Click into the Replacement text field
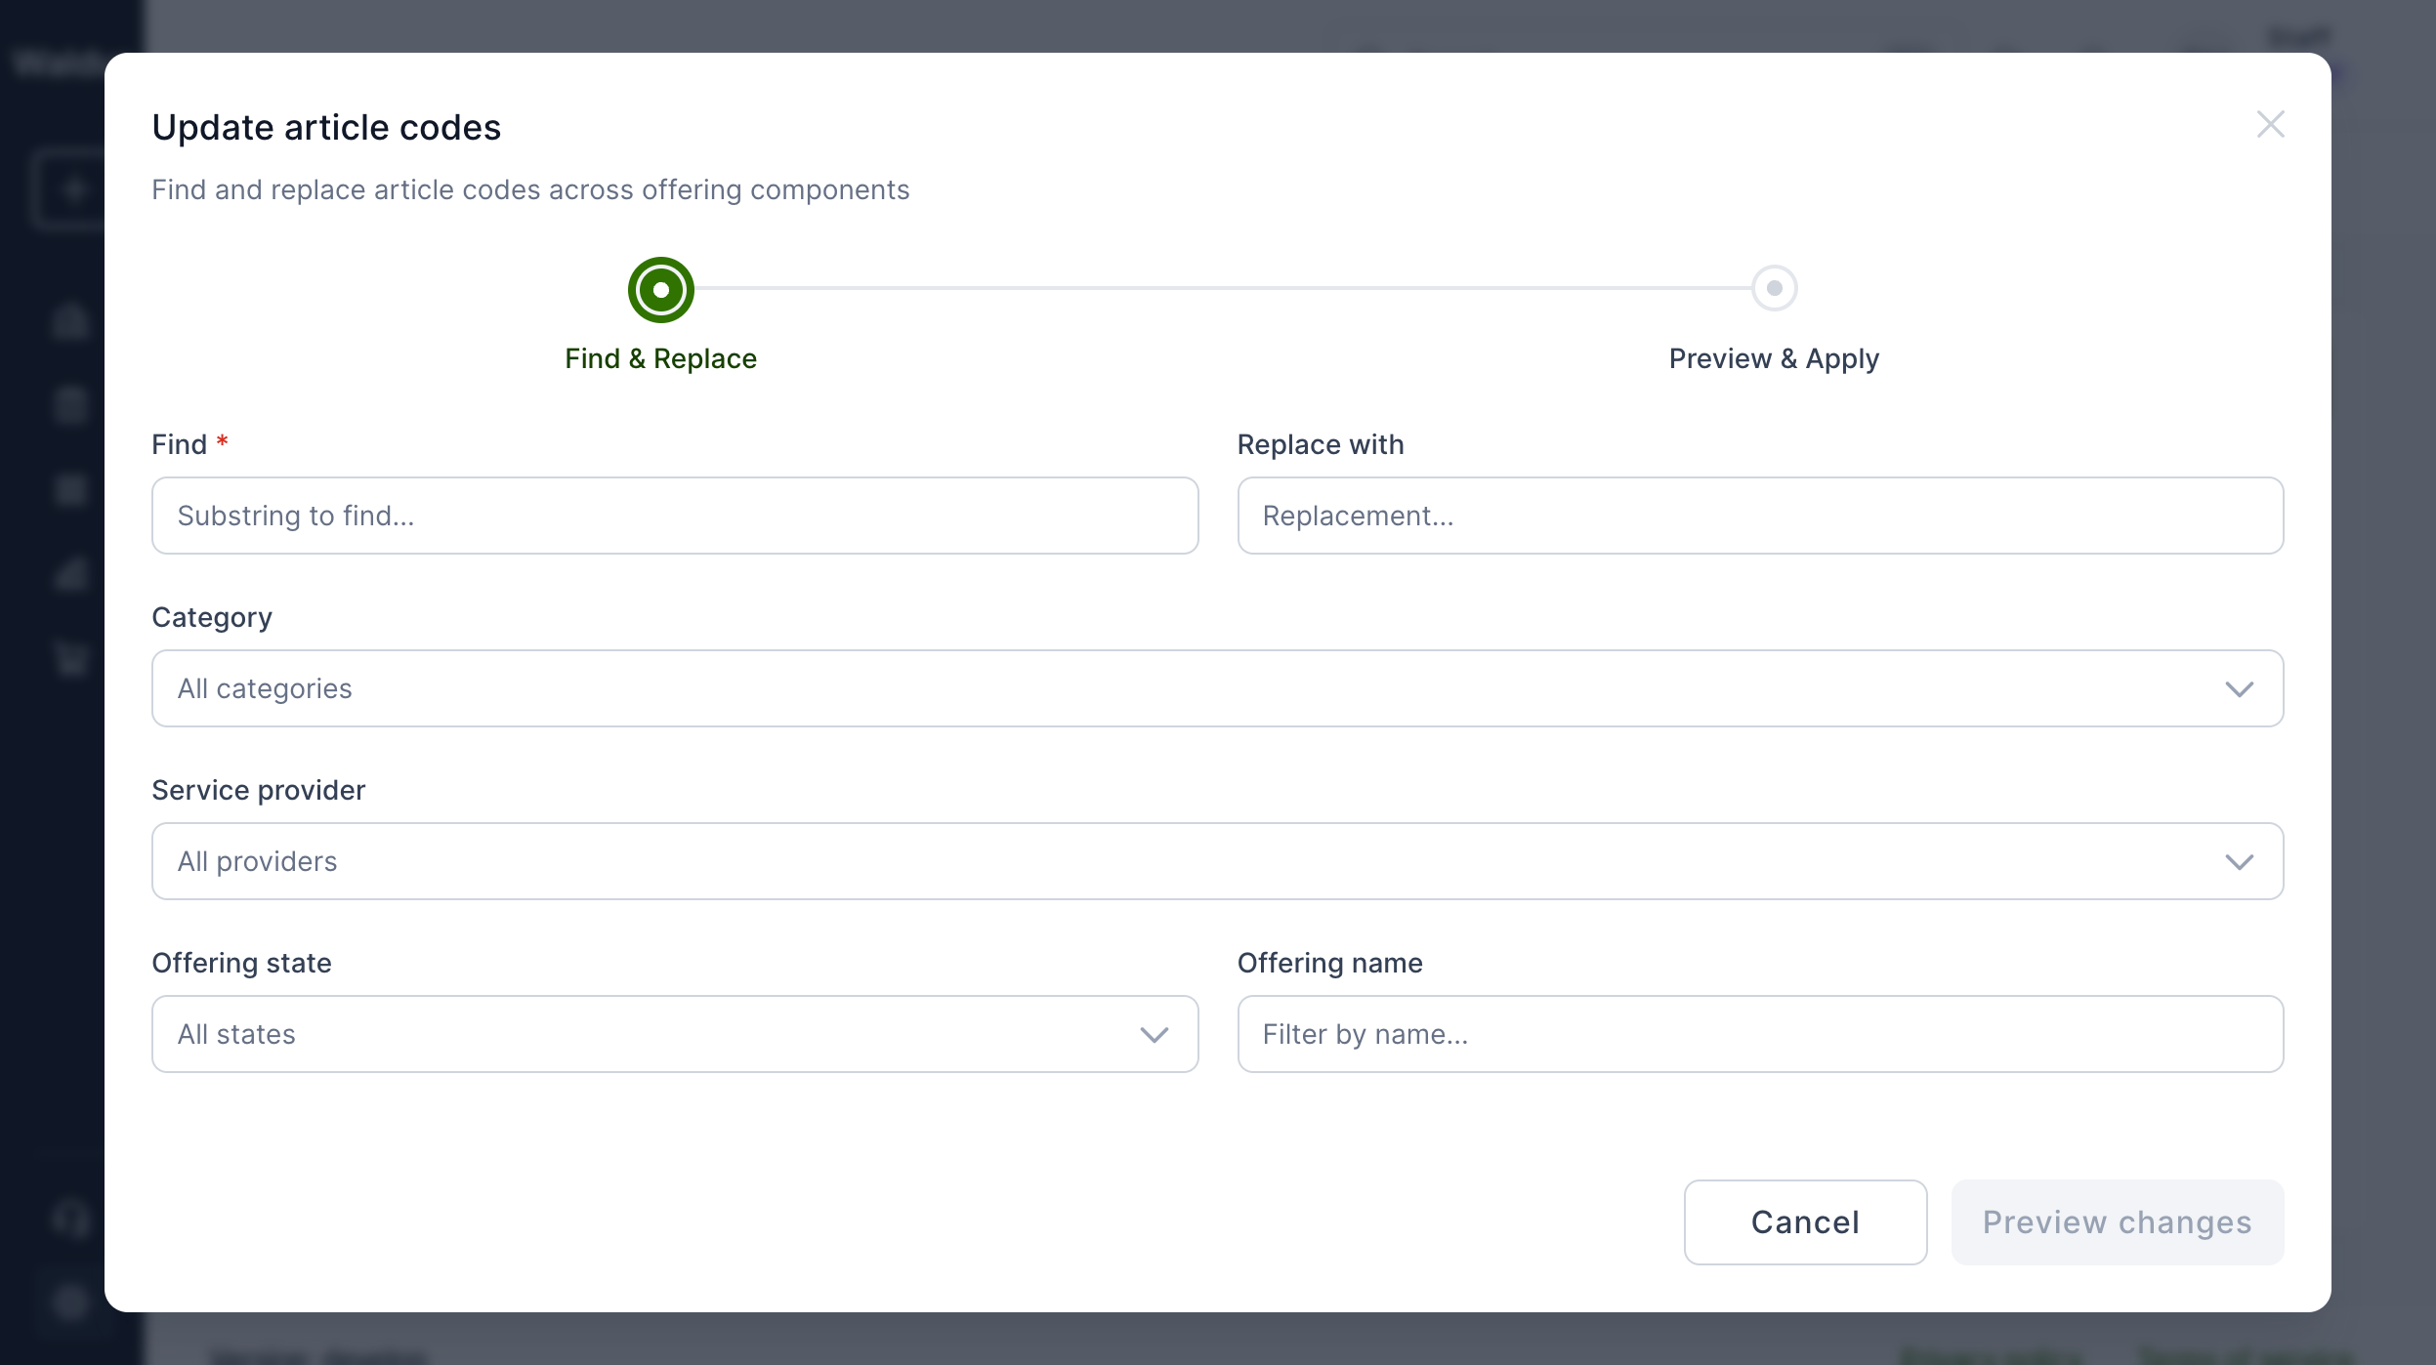 point(1759,517)
